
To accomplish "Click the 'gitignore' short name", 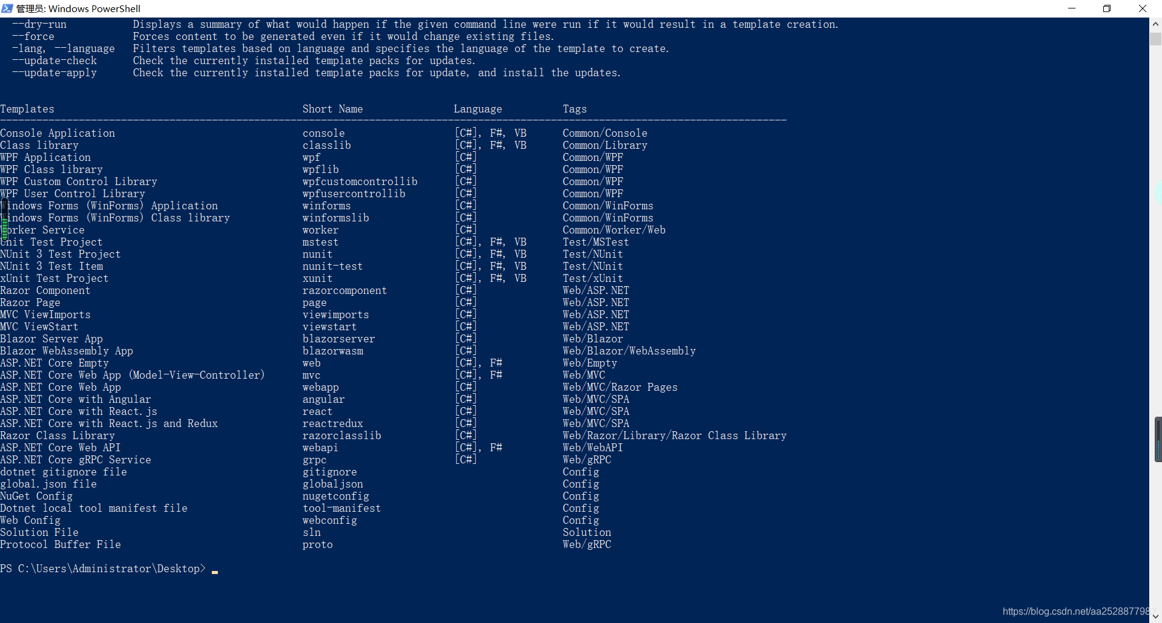I will tap(330, 472).
